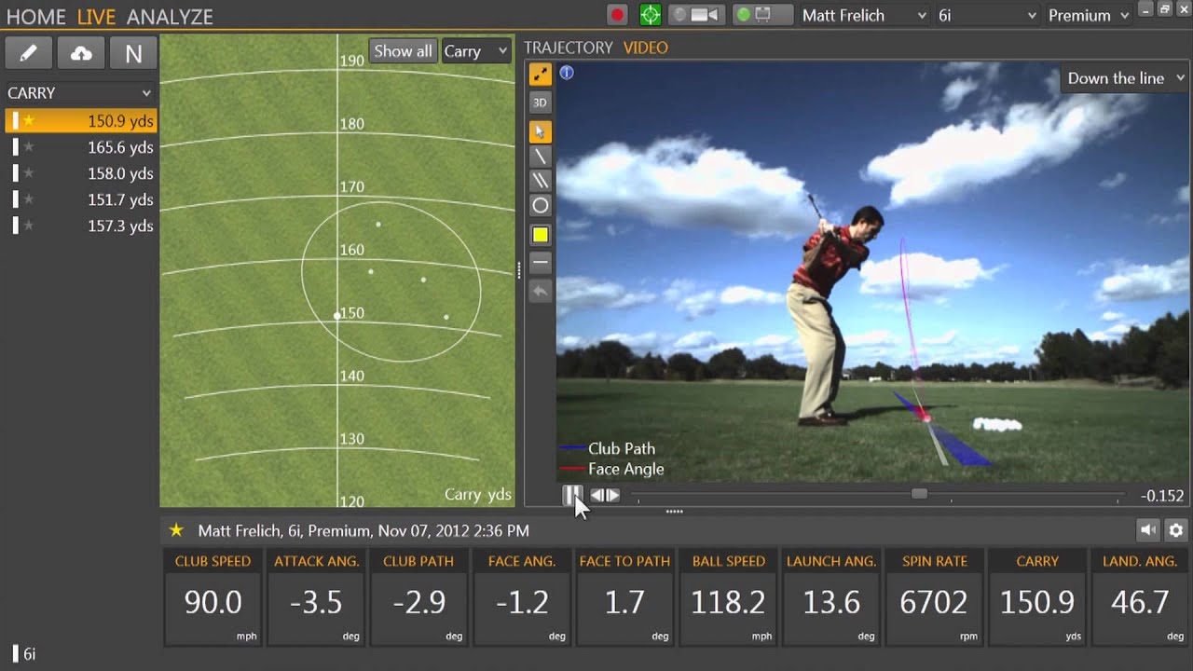Screen dimensions: 1193x671
Task: Click the N normalize button
Action: point(133,53)
